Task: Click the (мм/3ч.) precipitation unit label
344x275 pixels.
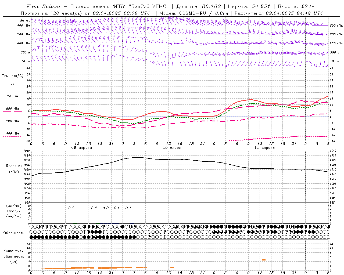Action: (x=14, y=206)
